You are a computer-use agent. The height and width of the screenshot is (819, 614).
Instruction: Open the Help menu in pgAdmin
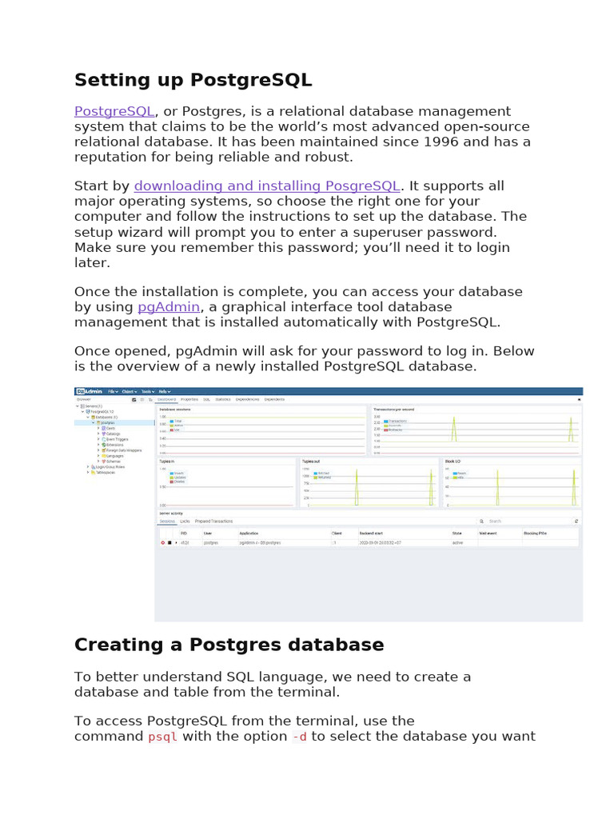(165, 391)
